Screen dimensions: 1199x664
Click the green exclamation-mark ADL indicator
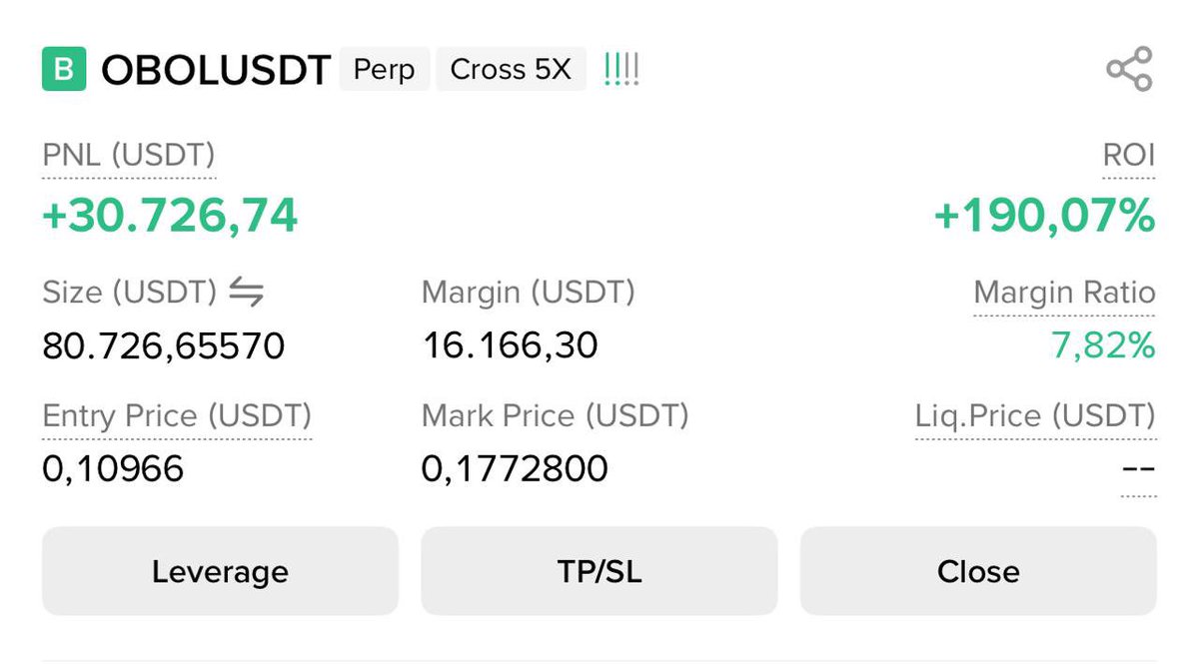click(621, 70)
